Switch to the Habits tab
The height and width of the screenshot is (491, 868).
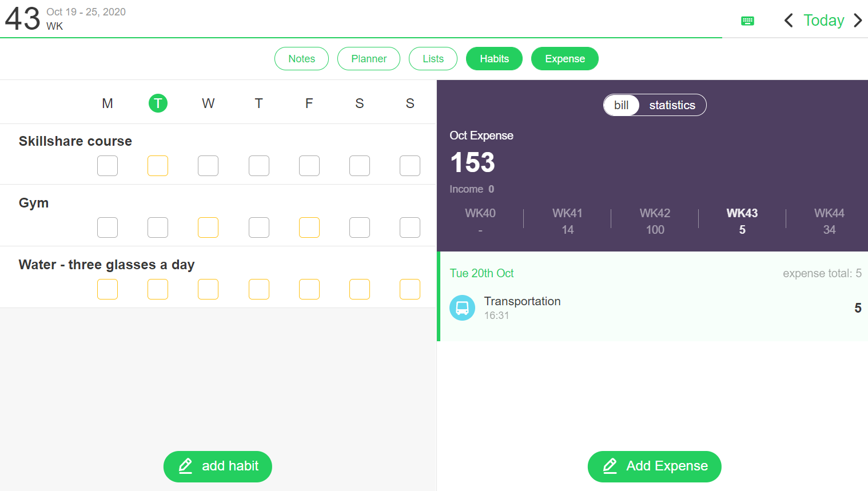pyautogui.click(x=494, y=58)
